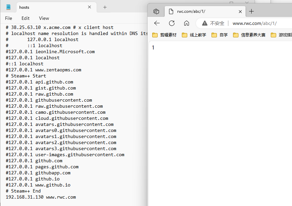Open the tab actions menu icon

click(x=156, y=11)
